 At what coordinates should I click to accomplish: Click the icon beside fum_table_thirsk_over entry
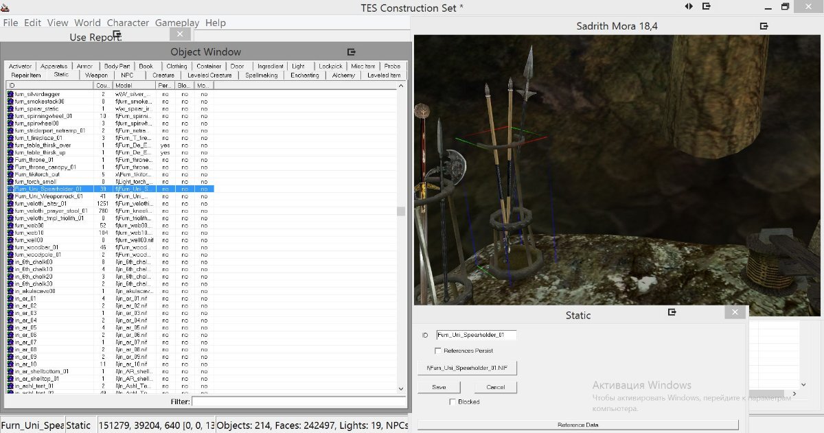[10, 145]
